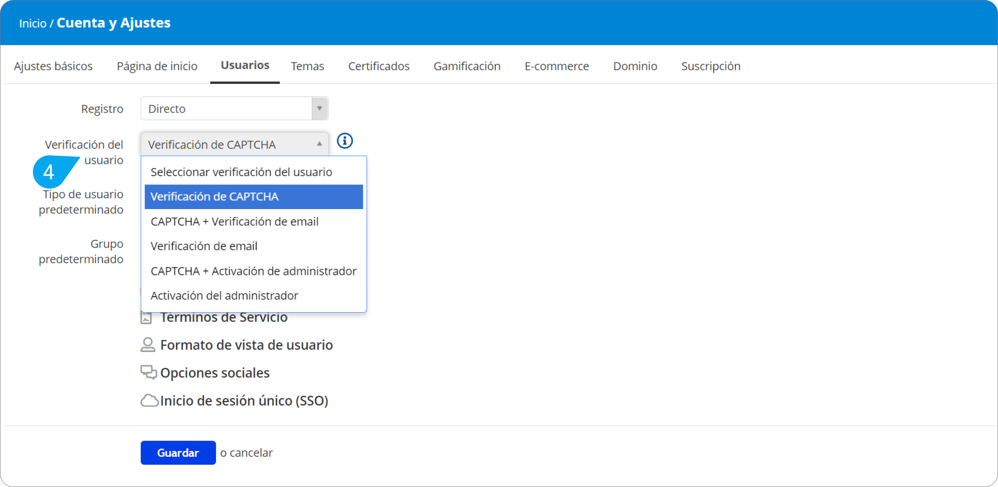The image size is (998, 487).
Task: Choose CAPTCHA + Verificación de email option
Action: (235, 222)
